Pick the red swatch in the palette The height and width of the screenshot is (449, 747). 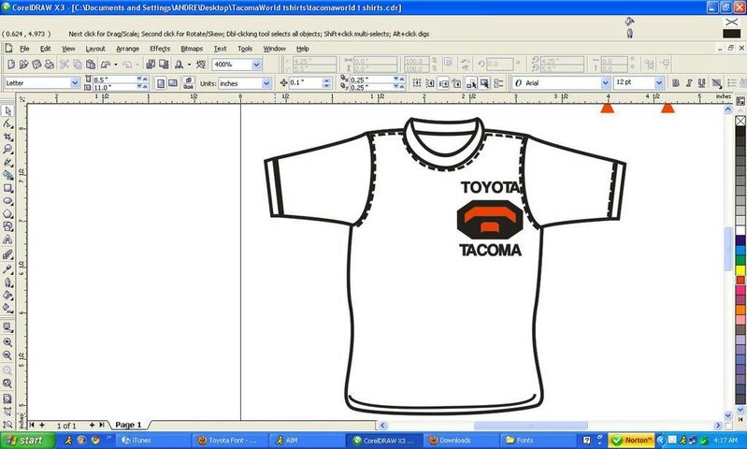pyautogui.click(x=740, y=281)
